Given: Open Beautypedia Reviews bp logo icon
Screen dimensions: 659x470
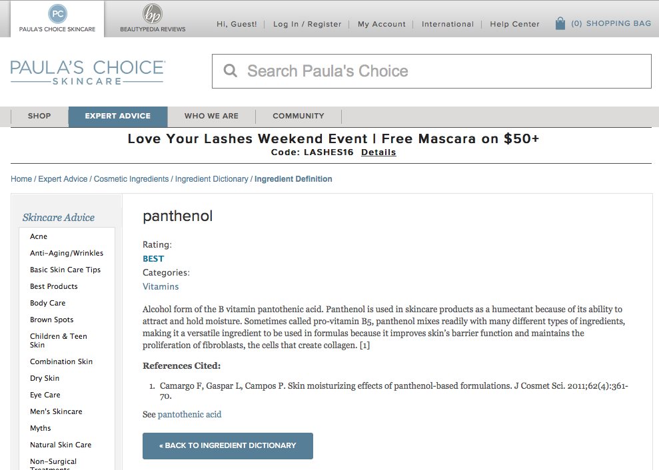Looking at the screenshot, I should [152, 14].
